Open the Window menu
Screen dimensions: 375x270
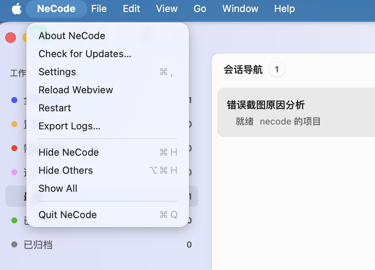coord(240,9)
